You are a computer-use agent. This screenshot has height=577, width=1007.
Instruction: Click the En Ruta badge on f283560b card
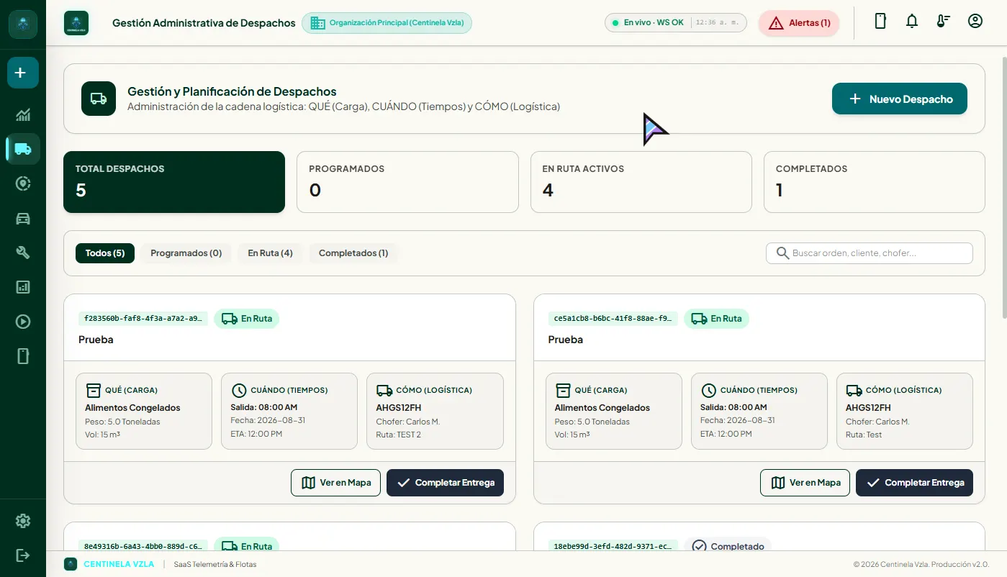point(247,318)
